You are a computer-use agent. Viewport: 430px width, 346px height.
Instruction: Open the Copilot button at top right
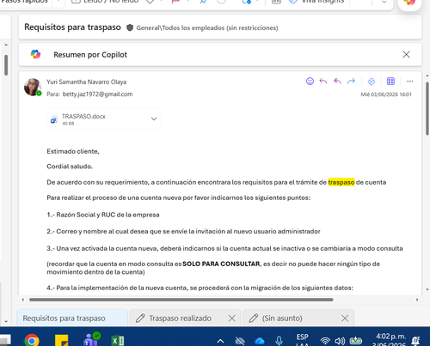[x=409, y=3]
